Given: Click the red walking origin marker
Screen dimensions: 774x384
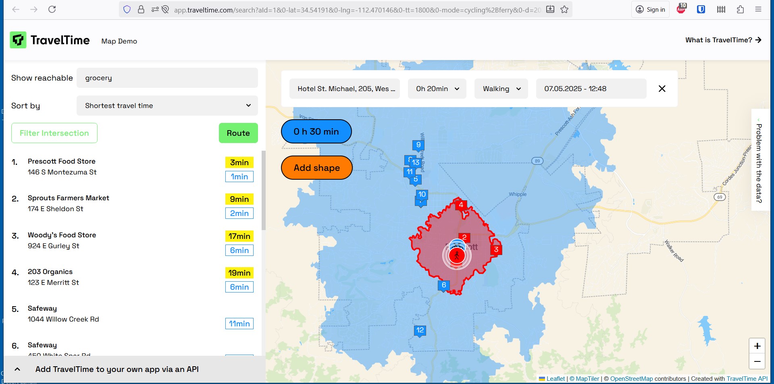Looking at the screenshot, I should pyautogui.click(x=457, y=255).
